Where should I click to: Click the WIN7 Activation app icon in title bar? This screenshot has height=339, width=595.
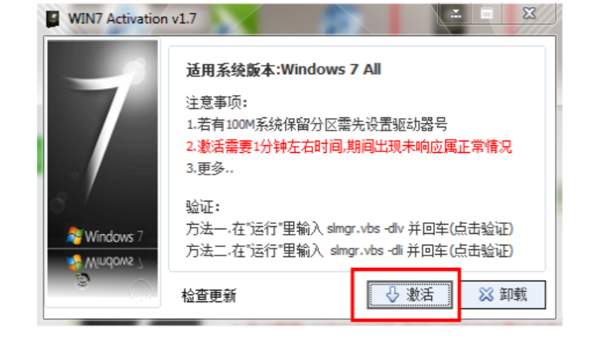(53, 19)
